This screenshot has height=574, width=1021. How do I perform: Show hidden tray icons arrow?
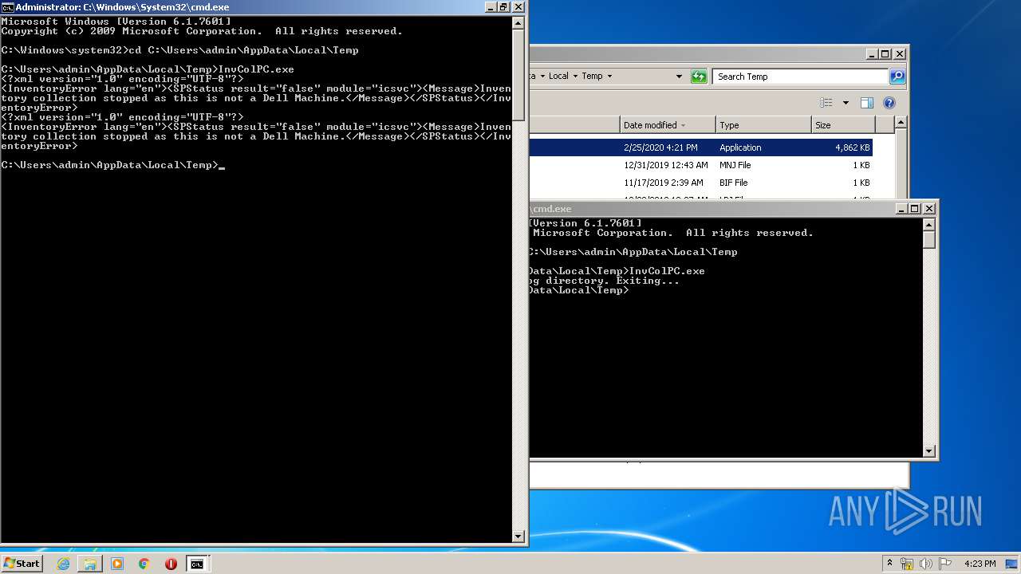[889, 564]
